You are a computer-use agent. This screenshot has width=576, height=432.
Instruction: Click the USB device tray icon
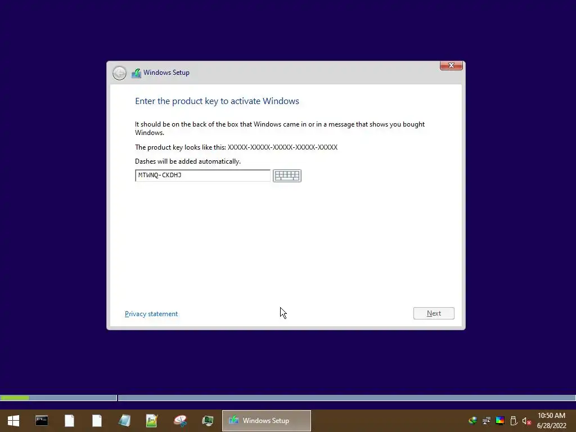click(514, 421)
